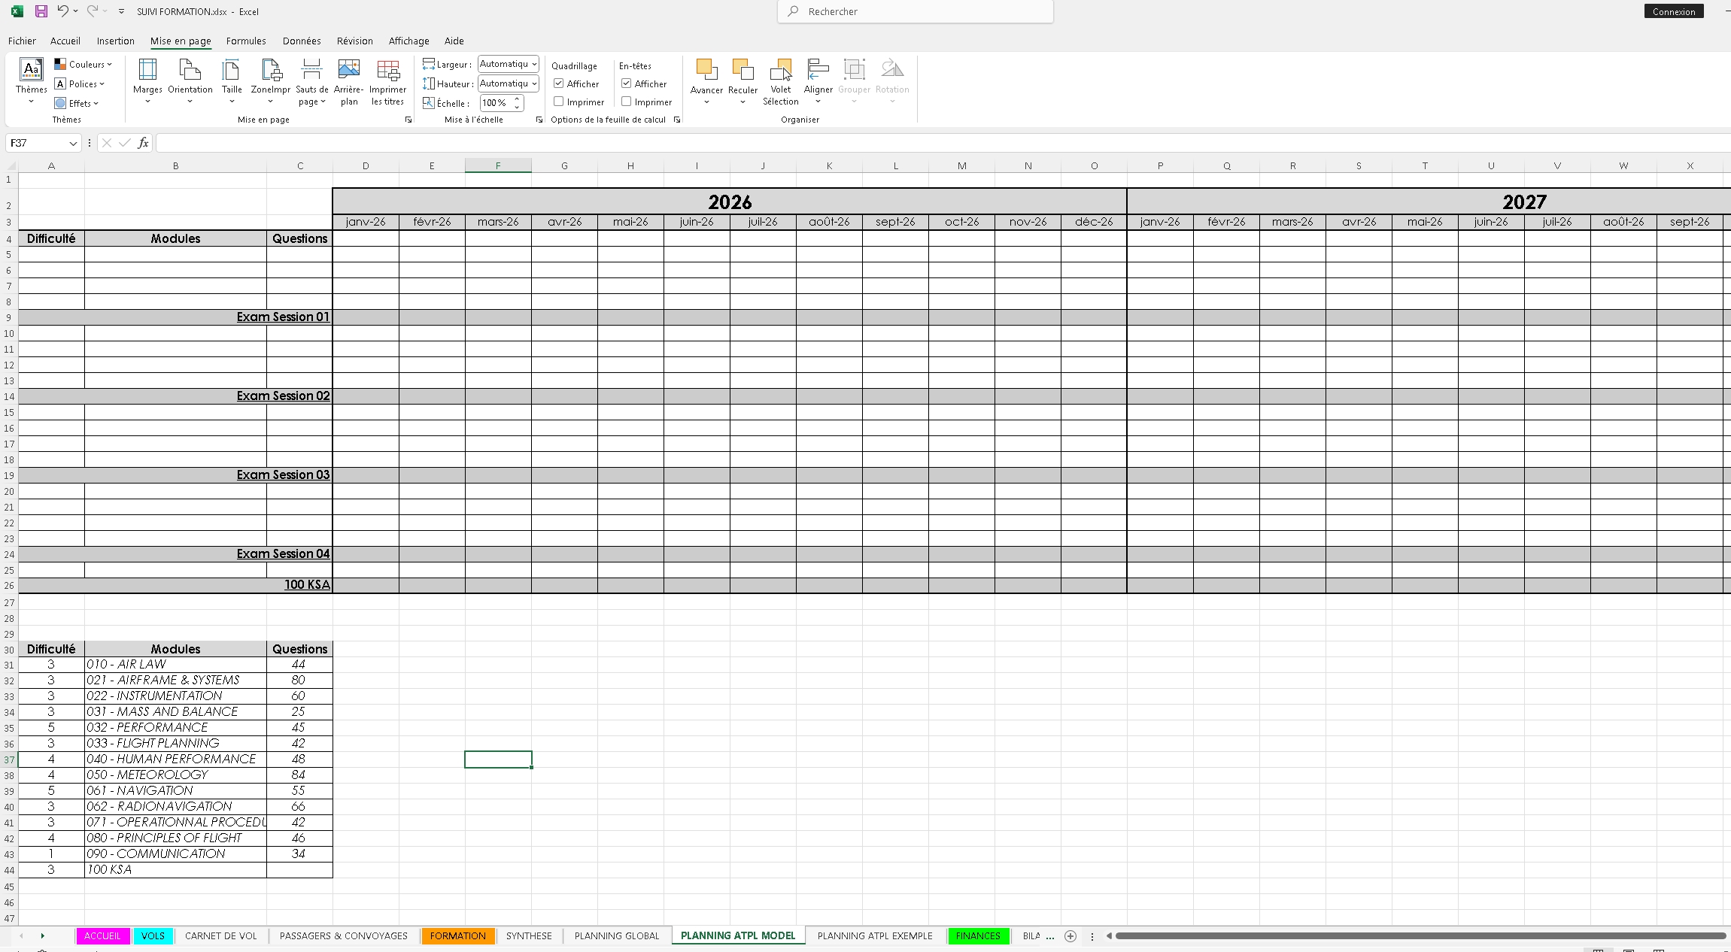Open the Orientation page tool
Viewport: 1731px width, 952px height.
click(x=190, y=81)
